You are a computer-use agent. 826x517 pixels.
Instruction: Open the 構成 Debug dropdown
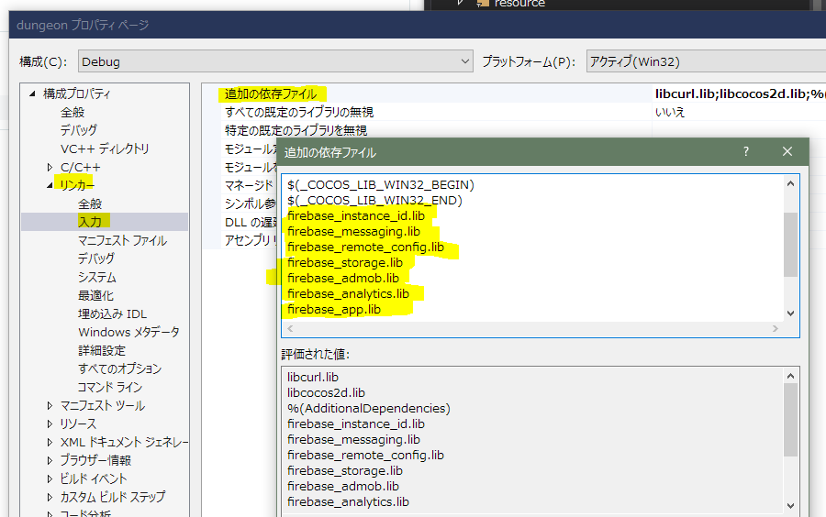point(275,61)
